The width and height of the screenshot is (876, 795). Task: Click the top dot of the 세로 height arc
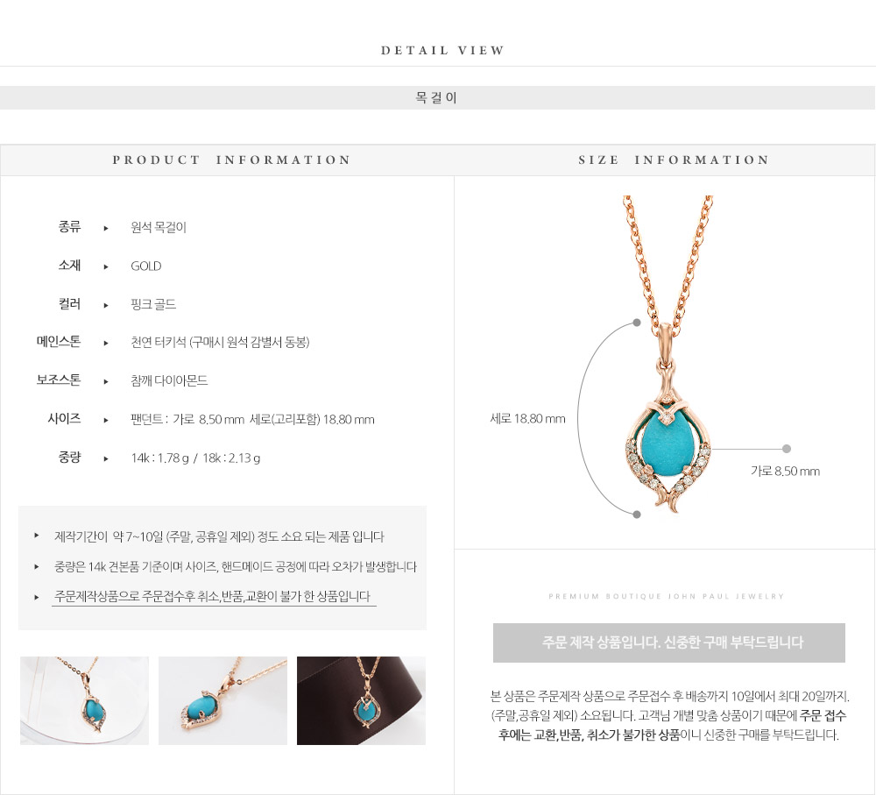click(636, 323)
